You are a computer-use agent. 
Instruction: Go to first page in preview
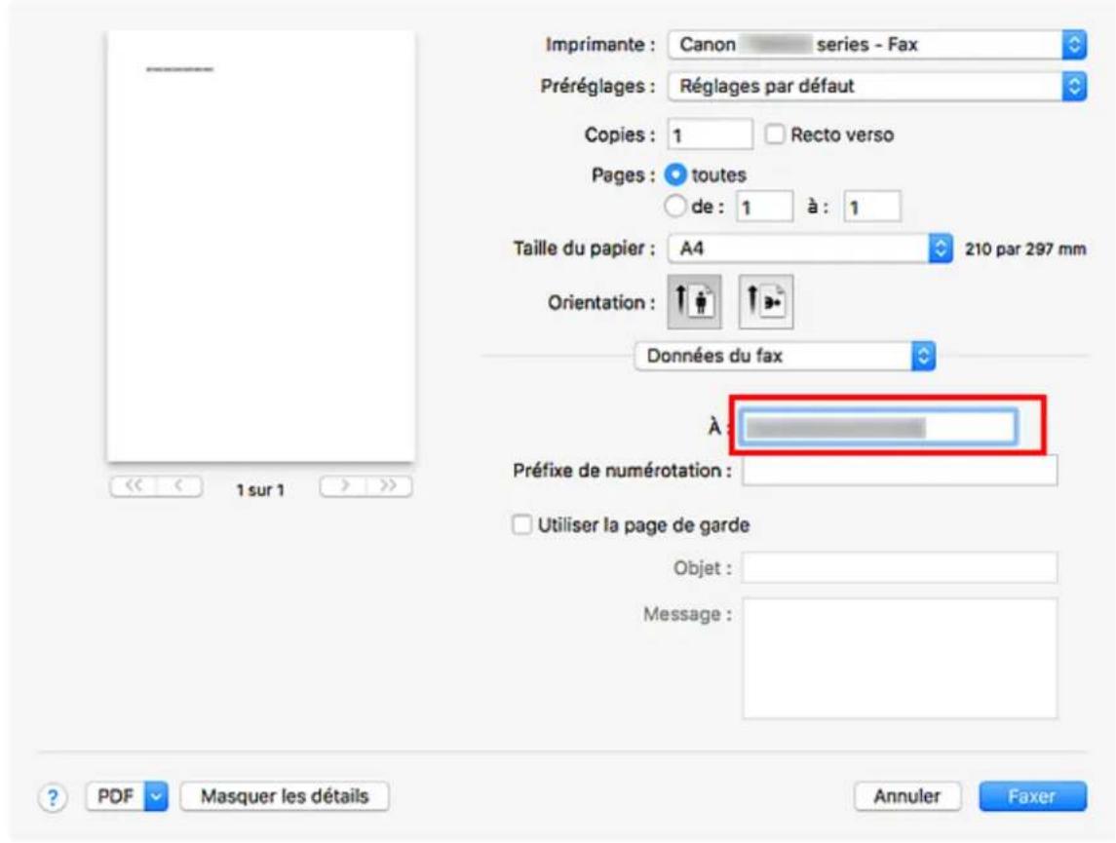pos(134,486)
